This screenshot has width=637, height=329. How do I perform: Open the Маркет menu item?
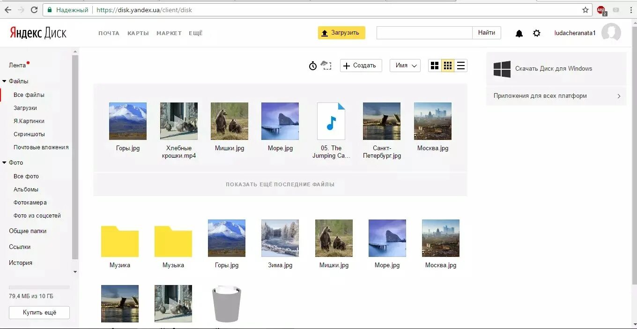[x=169, y=33]
